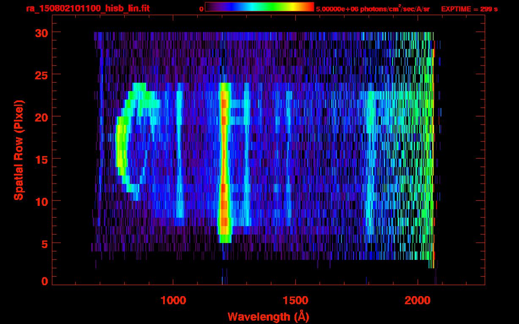519x324 pixels.
Task: Click the Spatial Row (Pixel) axis title
Action: click(18, 150)
